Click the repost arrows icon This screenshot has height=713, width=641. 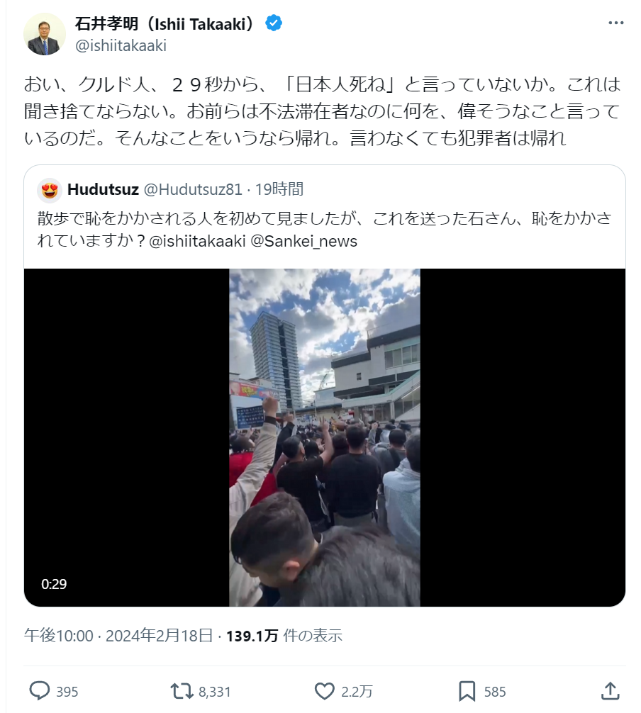(x=182, y=691)
